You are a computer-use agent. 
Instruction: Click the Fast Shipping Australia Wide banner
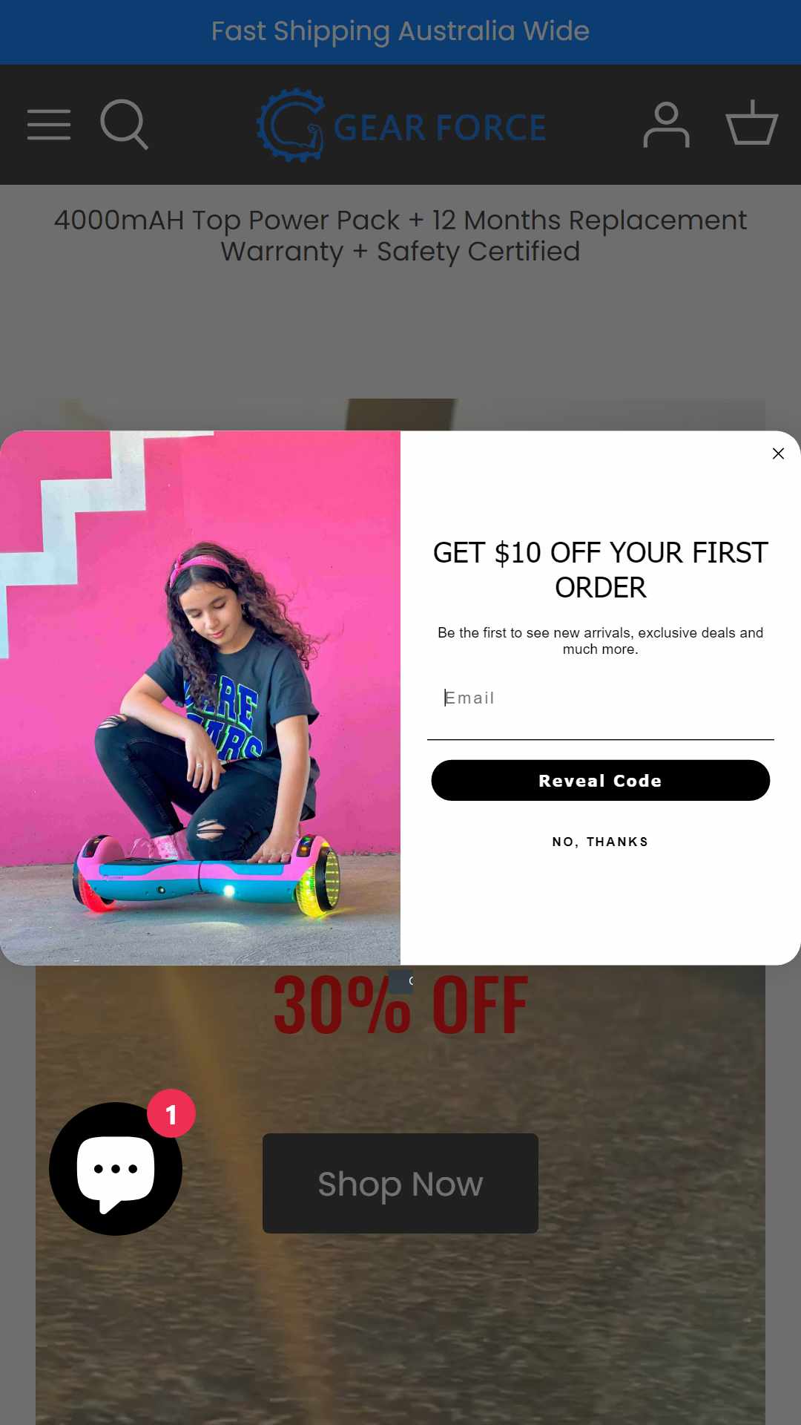point(400,31)
